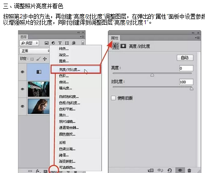The height and width of the screenshot is (173, 205).
Task: Click the lock position move icon
Action: [45, 59]
